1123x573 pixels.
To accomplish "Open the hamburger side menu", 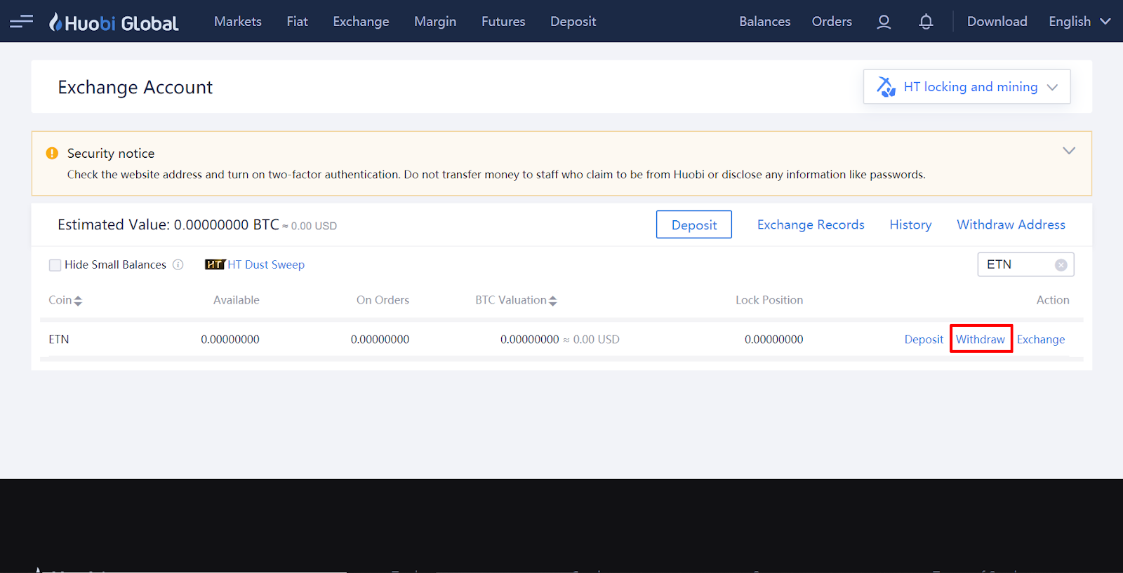I will [22, 21].
